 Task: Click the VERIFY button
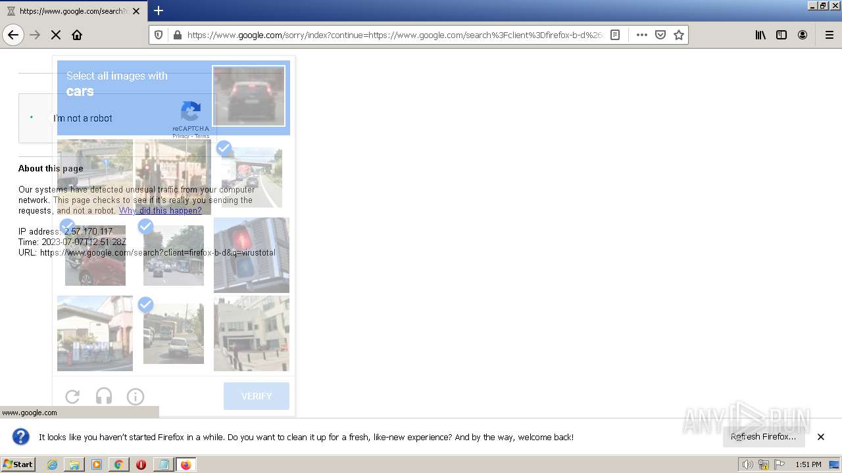[x=257, y=396]
